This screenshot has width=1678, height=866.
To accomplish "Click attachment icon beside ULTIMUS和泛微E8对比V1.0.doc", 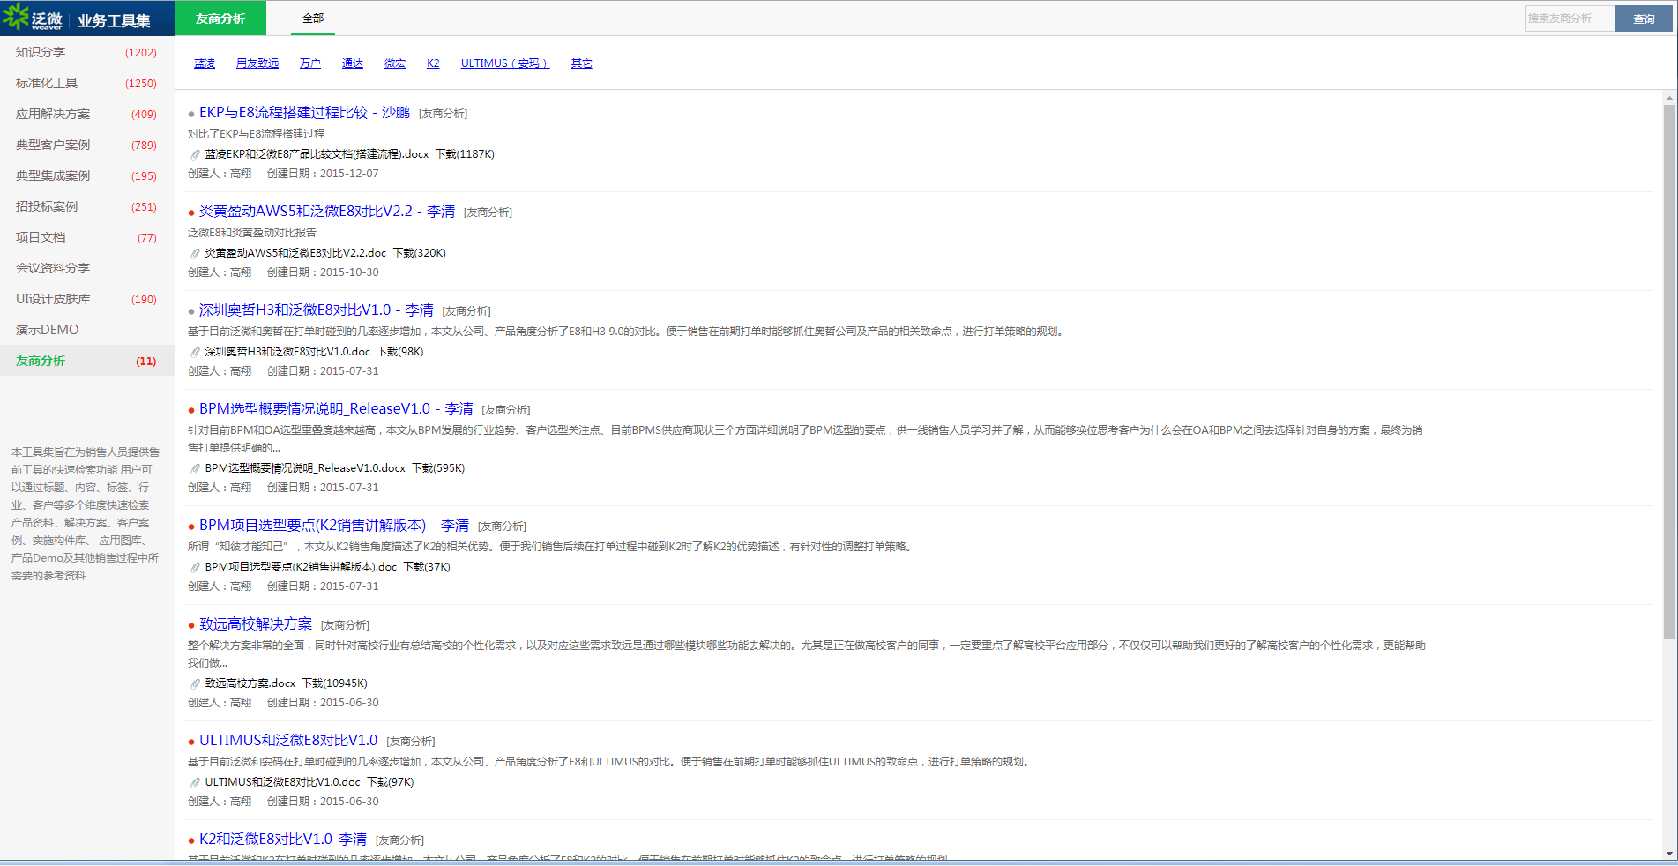I will click(x=196, y=782).
